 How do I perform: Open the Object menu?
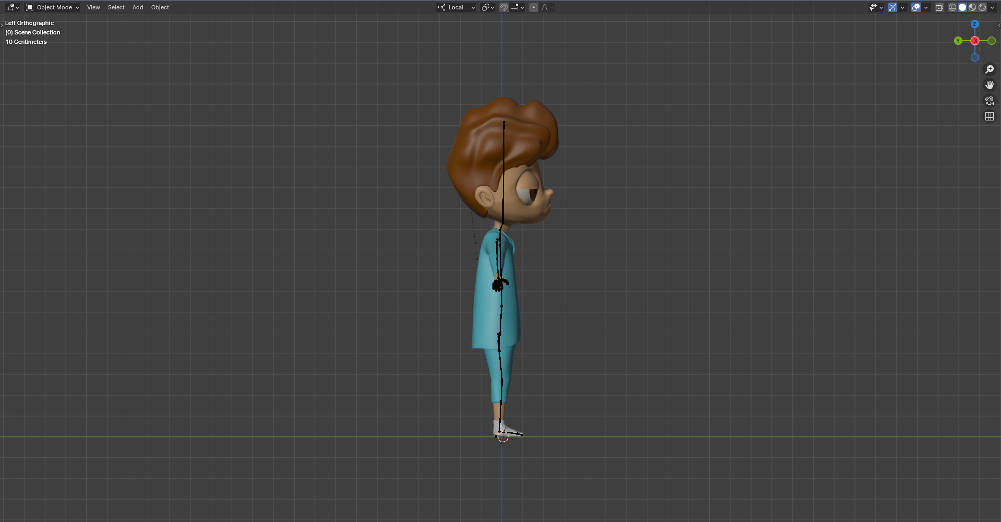160,7
